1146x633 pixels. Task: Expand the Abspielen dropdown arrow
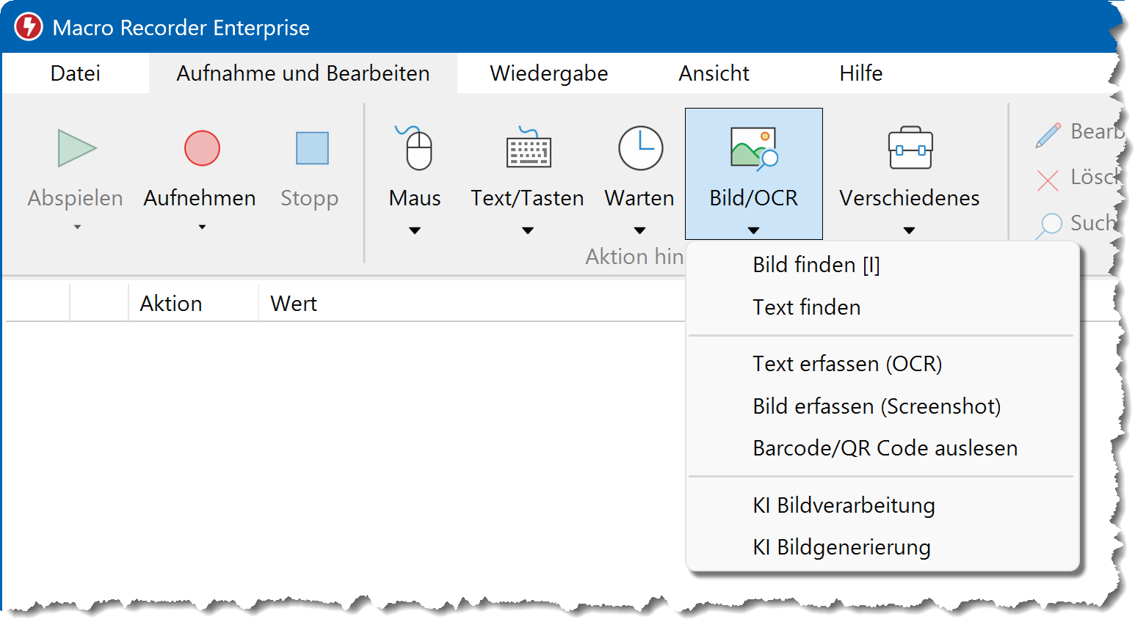(77, 227)
